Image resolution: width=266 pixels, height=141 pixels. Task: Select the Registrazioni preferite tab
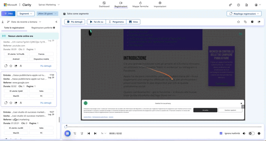(x=43, y=28)
